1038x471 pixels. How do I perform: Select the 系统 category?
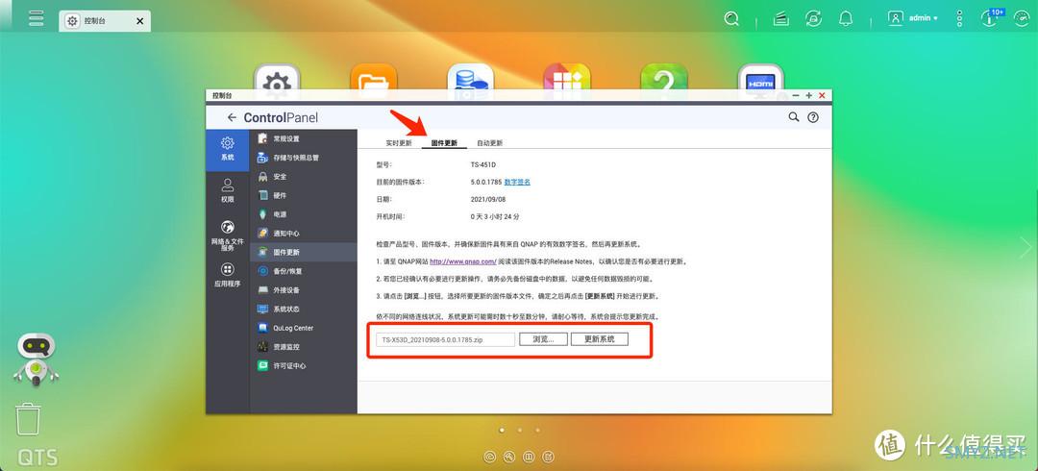(227, 149)
